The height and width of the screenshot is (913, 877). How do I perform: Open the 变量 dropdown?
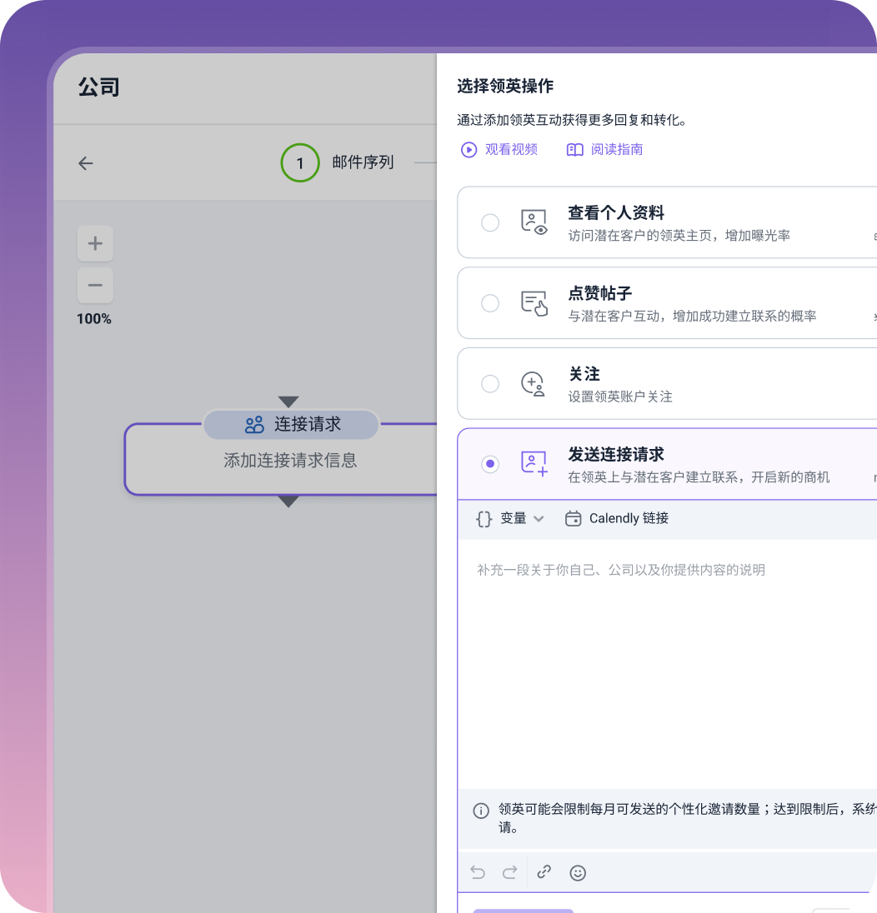(x=510, y=518)
